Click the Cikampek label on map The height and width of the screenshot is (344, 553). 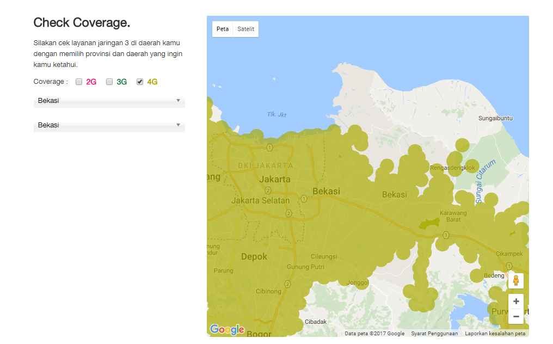point(509,254)
